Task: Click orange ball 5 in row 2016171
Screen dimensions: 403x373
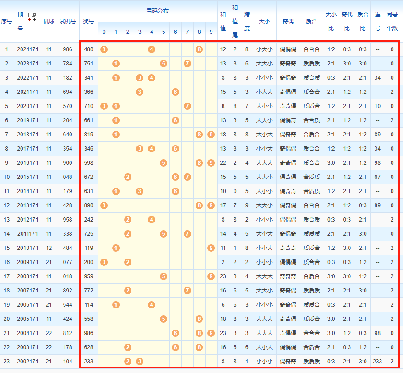Action: click(163, 163)
